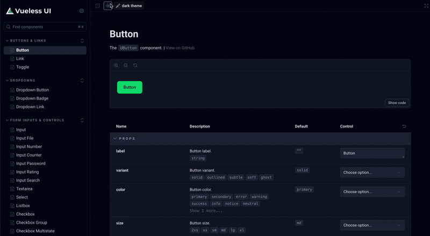Click the label control text field
Viewport: 430px width, 236px height.
372,153
